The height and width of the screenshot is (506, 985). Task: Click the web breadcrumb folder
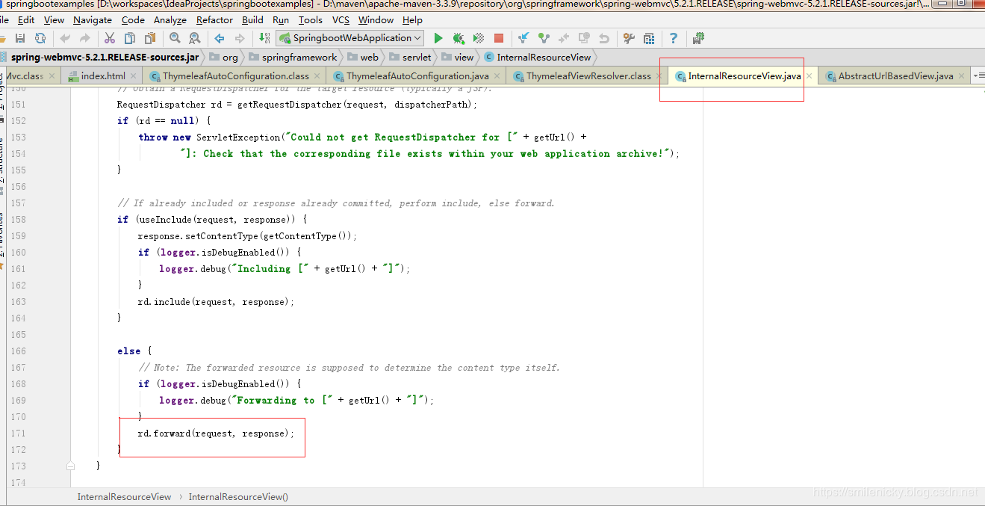363,57
